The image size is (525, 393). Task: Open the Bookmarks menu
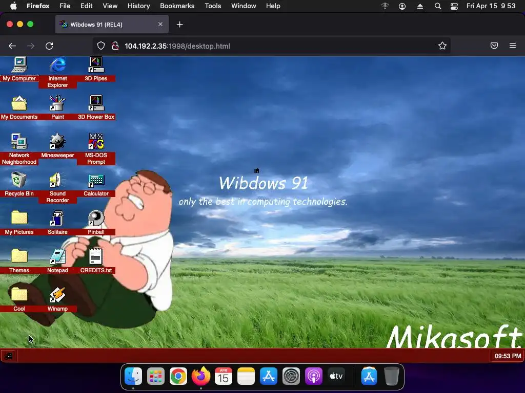(x=177, y=6)
